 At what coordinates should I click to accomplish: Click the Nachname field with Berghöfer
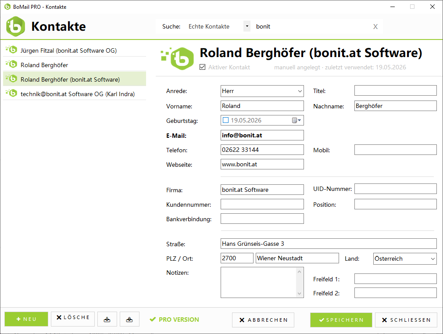pyautogui.click(x=396, y=106)
